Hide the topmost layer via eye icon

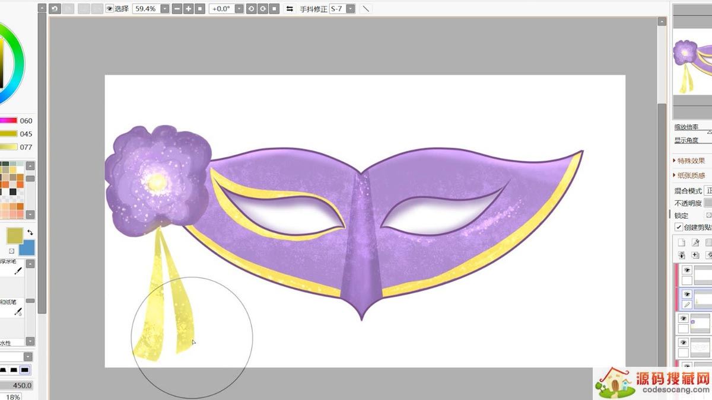[688, 270]
